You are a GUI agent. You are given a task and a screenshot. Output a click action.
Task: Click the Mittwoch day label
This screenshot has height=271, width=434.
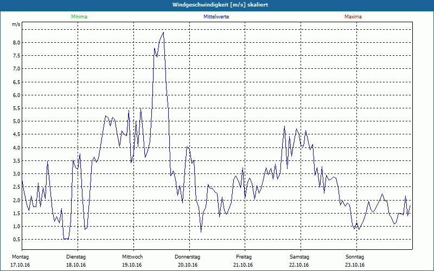(132, 257)
